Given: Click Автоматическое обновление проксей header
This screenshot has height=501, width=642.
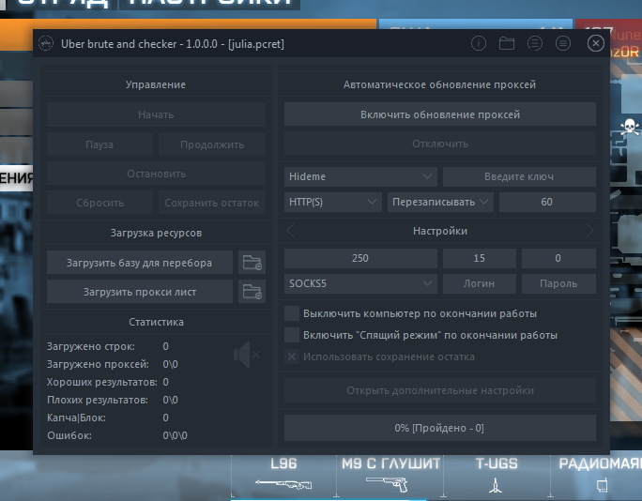Looking at the screenshot, I should 440,84.
